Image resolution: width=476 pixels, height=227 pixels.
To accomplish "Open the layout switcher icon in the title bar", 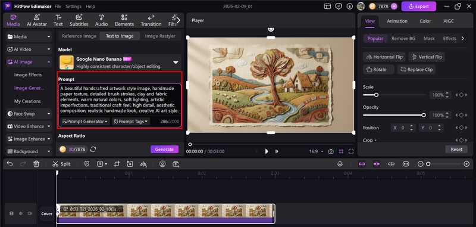I will pyautogui.click(x=327, y=7).
